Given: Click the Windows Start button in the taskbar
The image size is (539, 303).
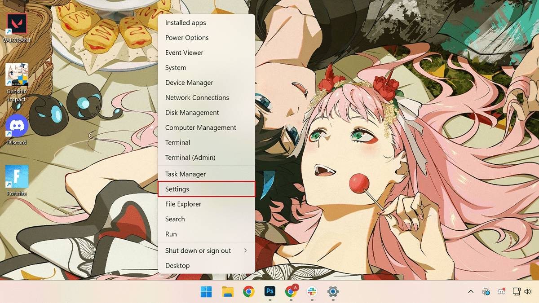Looking at the screenshot, I should click(x=207, y=292).
